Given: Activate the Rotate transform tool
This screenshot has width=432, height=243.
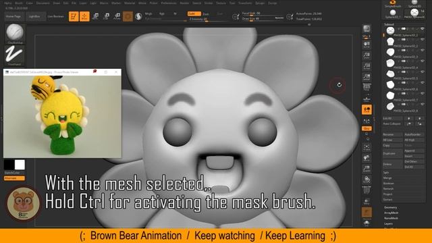Looking at the screenshot, I should [x=117, y=16].
